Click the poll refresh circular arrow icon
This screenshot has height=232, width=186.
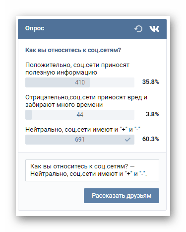(138, 29)
